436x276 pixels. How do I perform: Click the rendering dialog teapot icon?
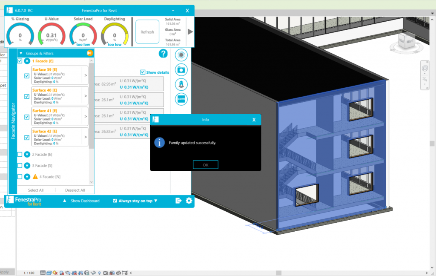68,273
